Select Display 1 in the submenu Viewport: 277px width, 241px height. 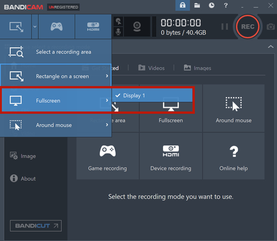pos(152,95)
